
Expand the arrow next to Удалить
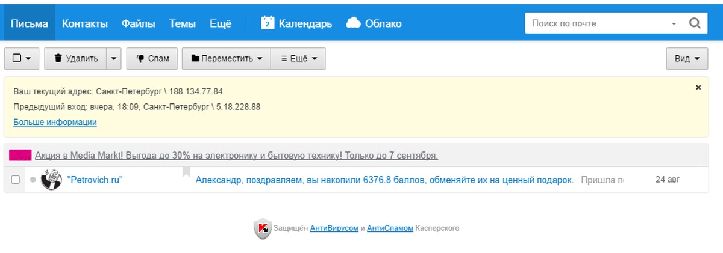point(114,58)
